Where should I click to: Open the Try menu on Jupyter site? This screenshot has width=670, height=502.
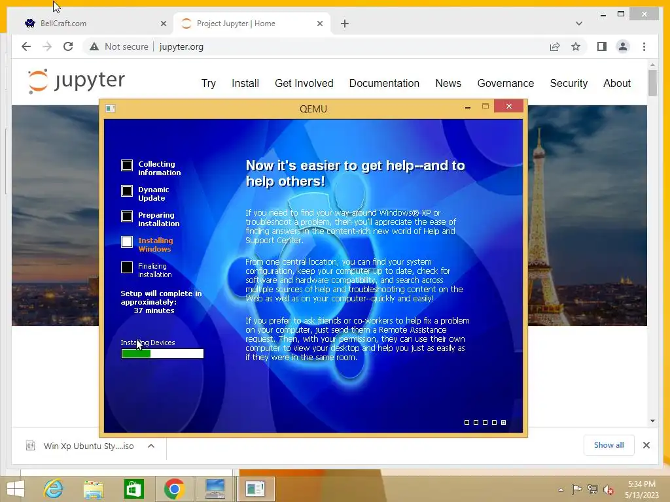click(209, 83)
